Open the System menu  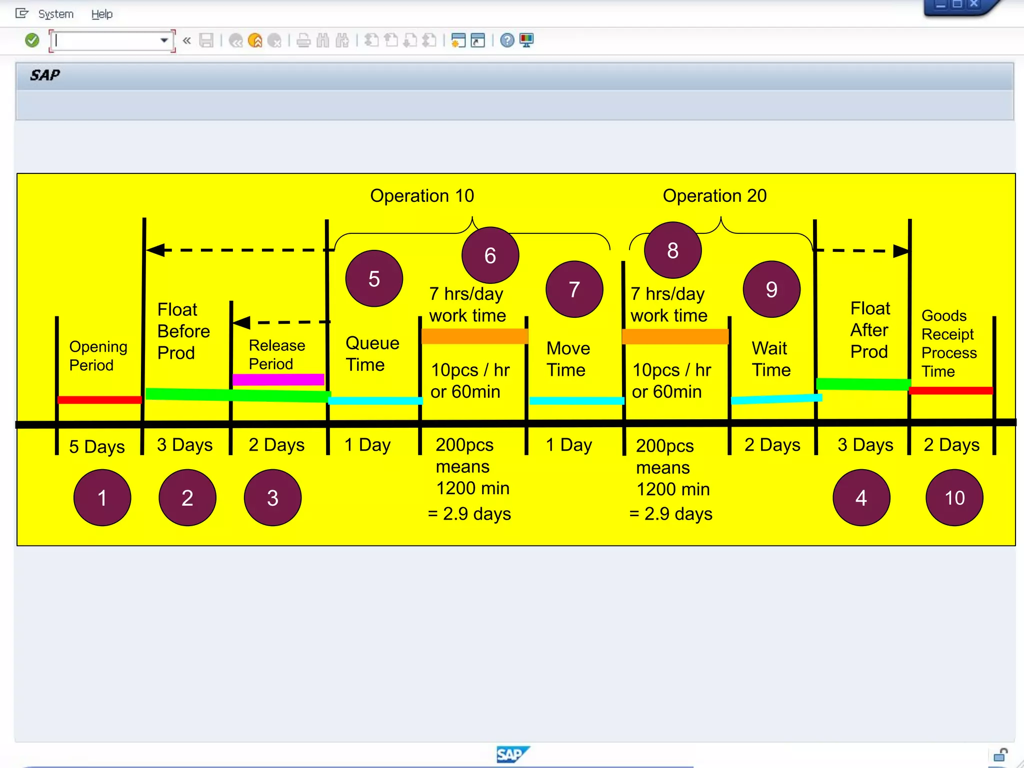coord(55,14)
